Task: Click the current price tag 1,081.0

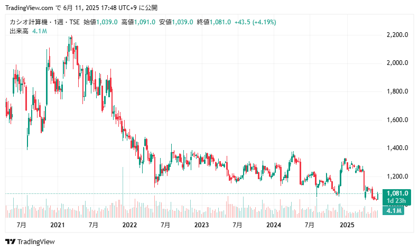Action: coord(397,197)
